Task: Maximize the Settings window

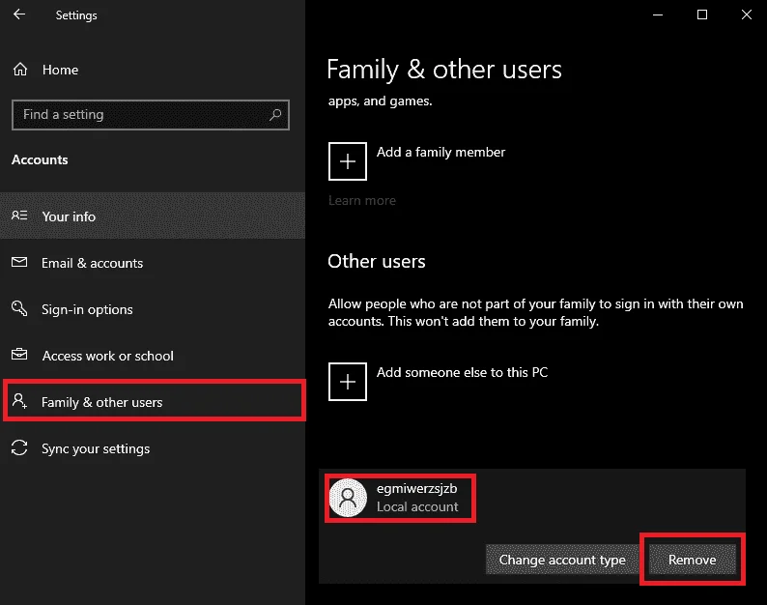Action: pos(702,14)
